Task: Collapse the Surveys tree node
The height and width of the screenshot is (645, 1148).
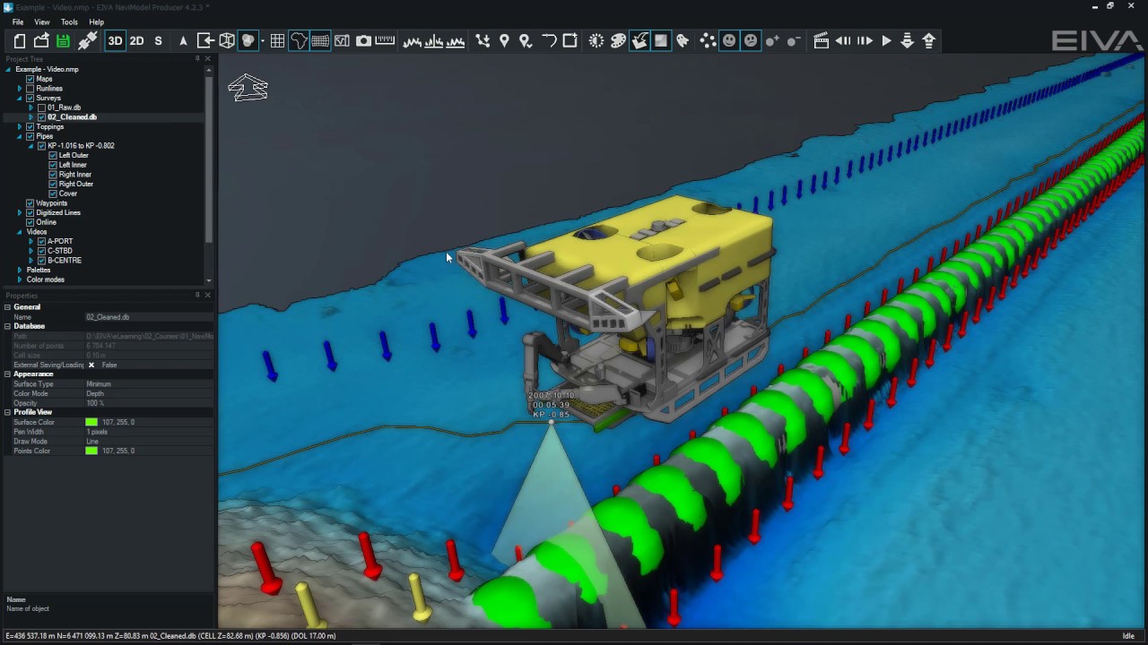Action: click(20, 99)
